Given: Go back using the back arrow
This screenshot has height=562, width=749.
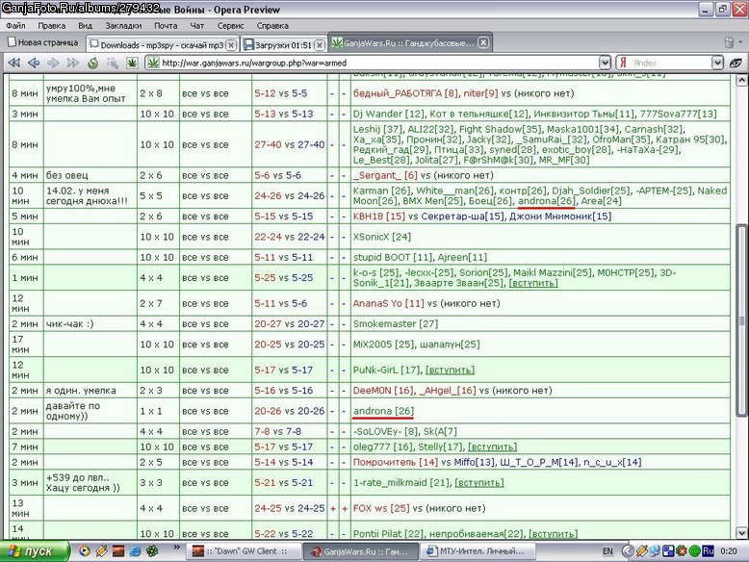Looking at the screenshot, I should click(34, 63).
